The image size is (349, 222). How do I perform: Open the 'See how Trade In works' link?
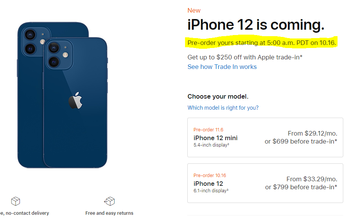pos(222,67)
